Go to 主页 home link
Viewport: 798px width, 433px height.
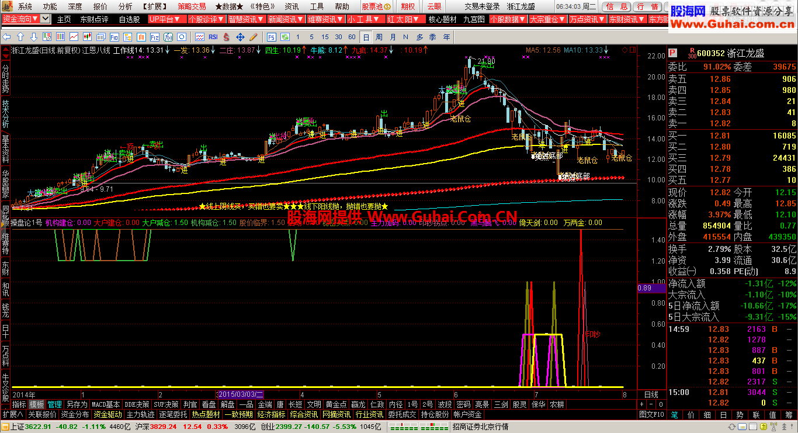(64, 19)
